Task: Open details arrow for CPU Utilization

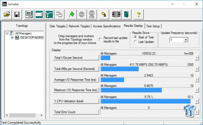Action: 197,101
